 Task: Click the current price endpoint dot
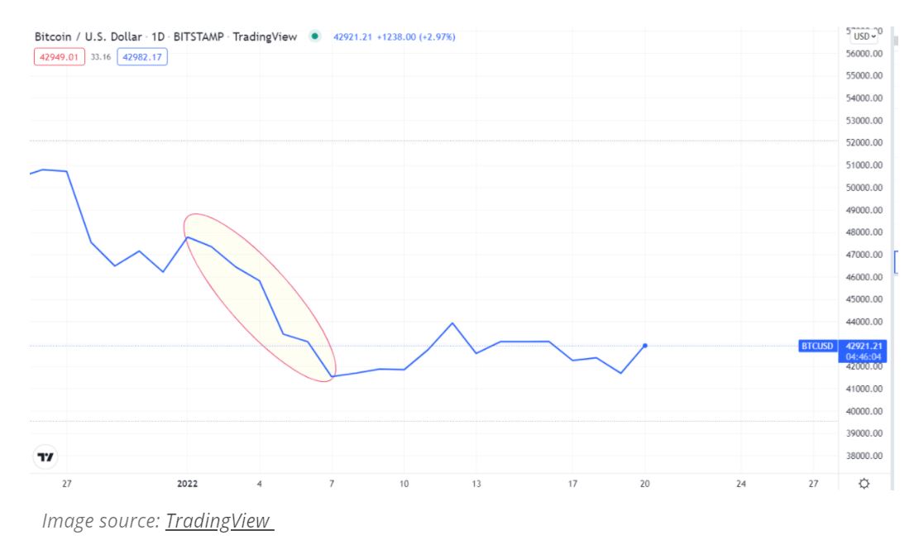click(x=644, y=346)
